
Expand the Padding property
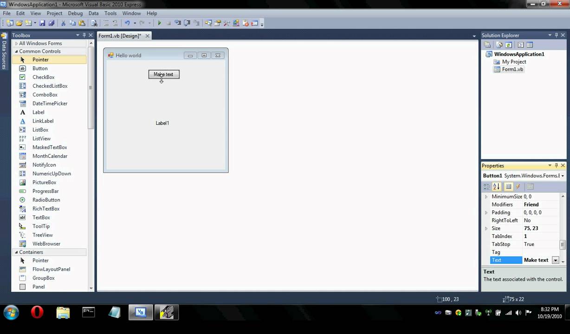(486, 212)
